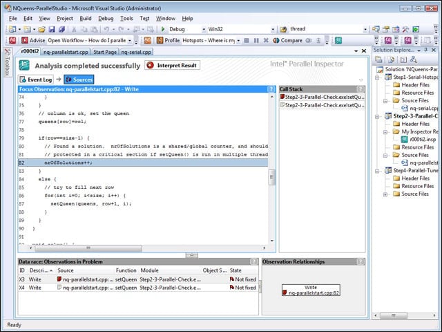Click the teal Parallel Inspector toolbar icon
Viewport: 442px width, 332px height.
point(338,40)
